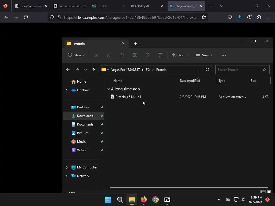Screen dimensions: 275x206
Task: Click the search magnifier in Search Protein box
Action: (264, 70)
